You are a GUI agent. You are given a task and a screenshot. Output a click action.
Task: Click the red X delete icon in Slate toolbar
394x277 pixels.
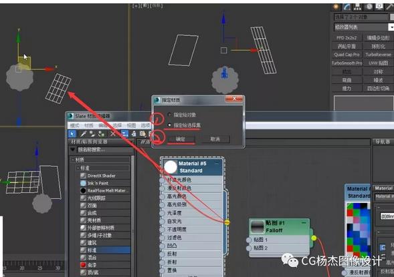tap(113, 134)
